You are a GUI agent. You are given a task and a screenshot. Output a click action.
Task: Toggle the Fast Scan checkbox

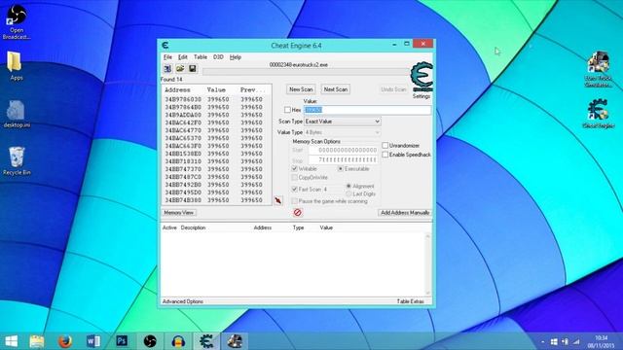point(294,189)
